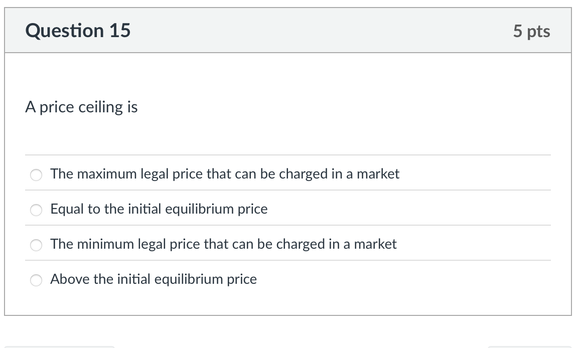Click inside the answer list area
Image resolution: width=581 pixels, height=348 pixels.
coord(288,226)
